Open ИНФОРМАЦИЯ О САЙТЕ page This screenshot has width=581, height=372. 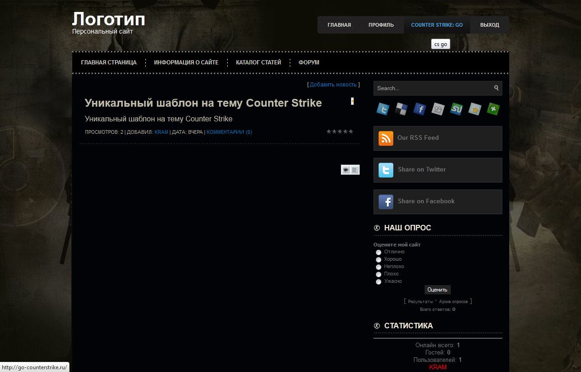tap(186, 63)
